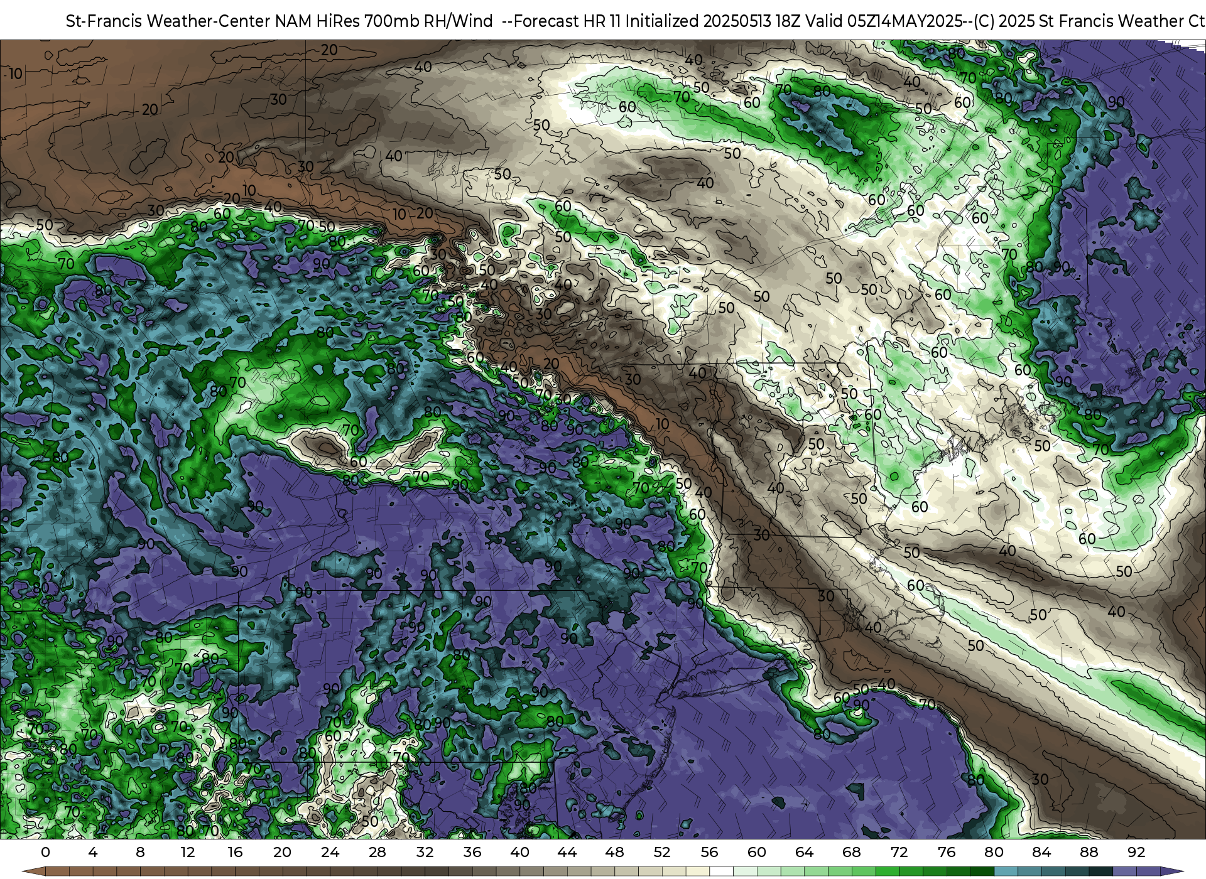This screenshot has width=1206, height=879.
Task: Click the colorbar tick label 44
Action: [567, 852]
